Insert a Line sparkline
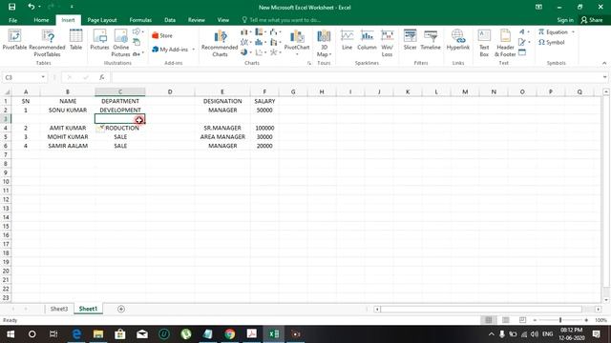This screenshot has width=611, height=343. [x=347, y=40]
